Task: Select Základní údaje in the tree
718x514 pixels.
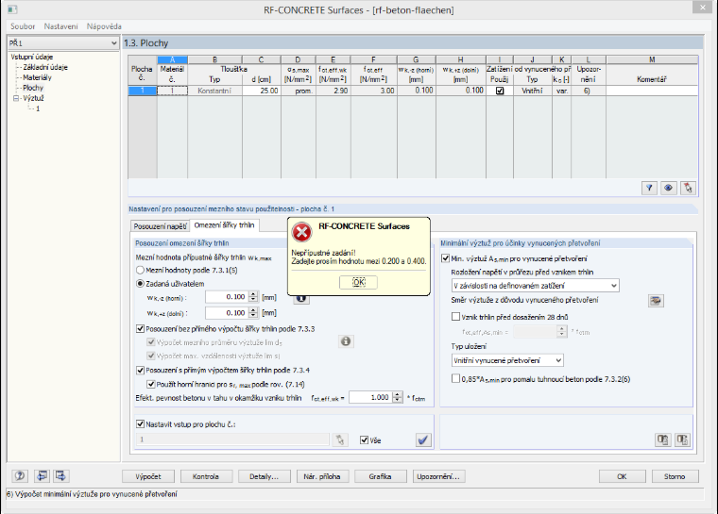Action: pos(45,67)
